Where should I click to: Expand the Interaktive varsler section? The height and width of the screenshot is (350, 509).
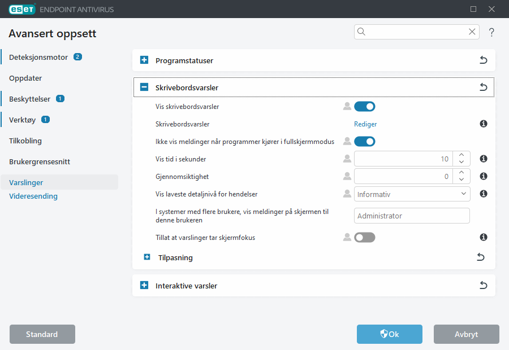tap(144, 285)
